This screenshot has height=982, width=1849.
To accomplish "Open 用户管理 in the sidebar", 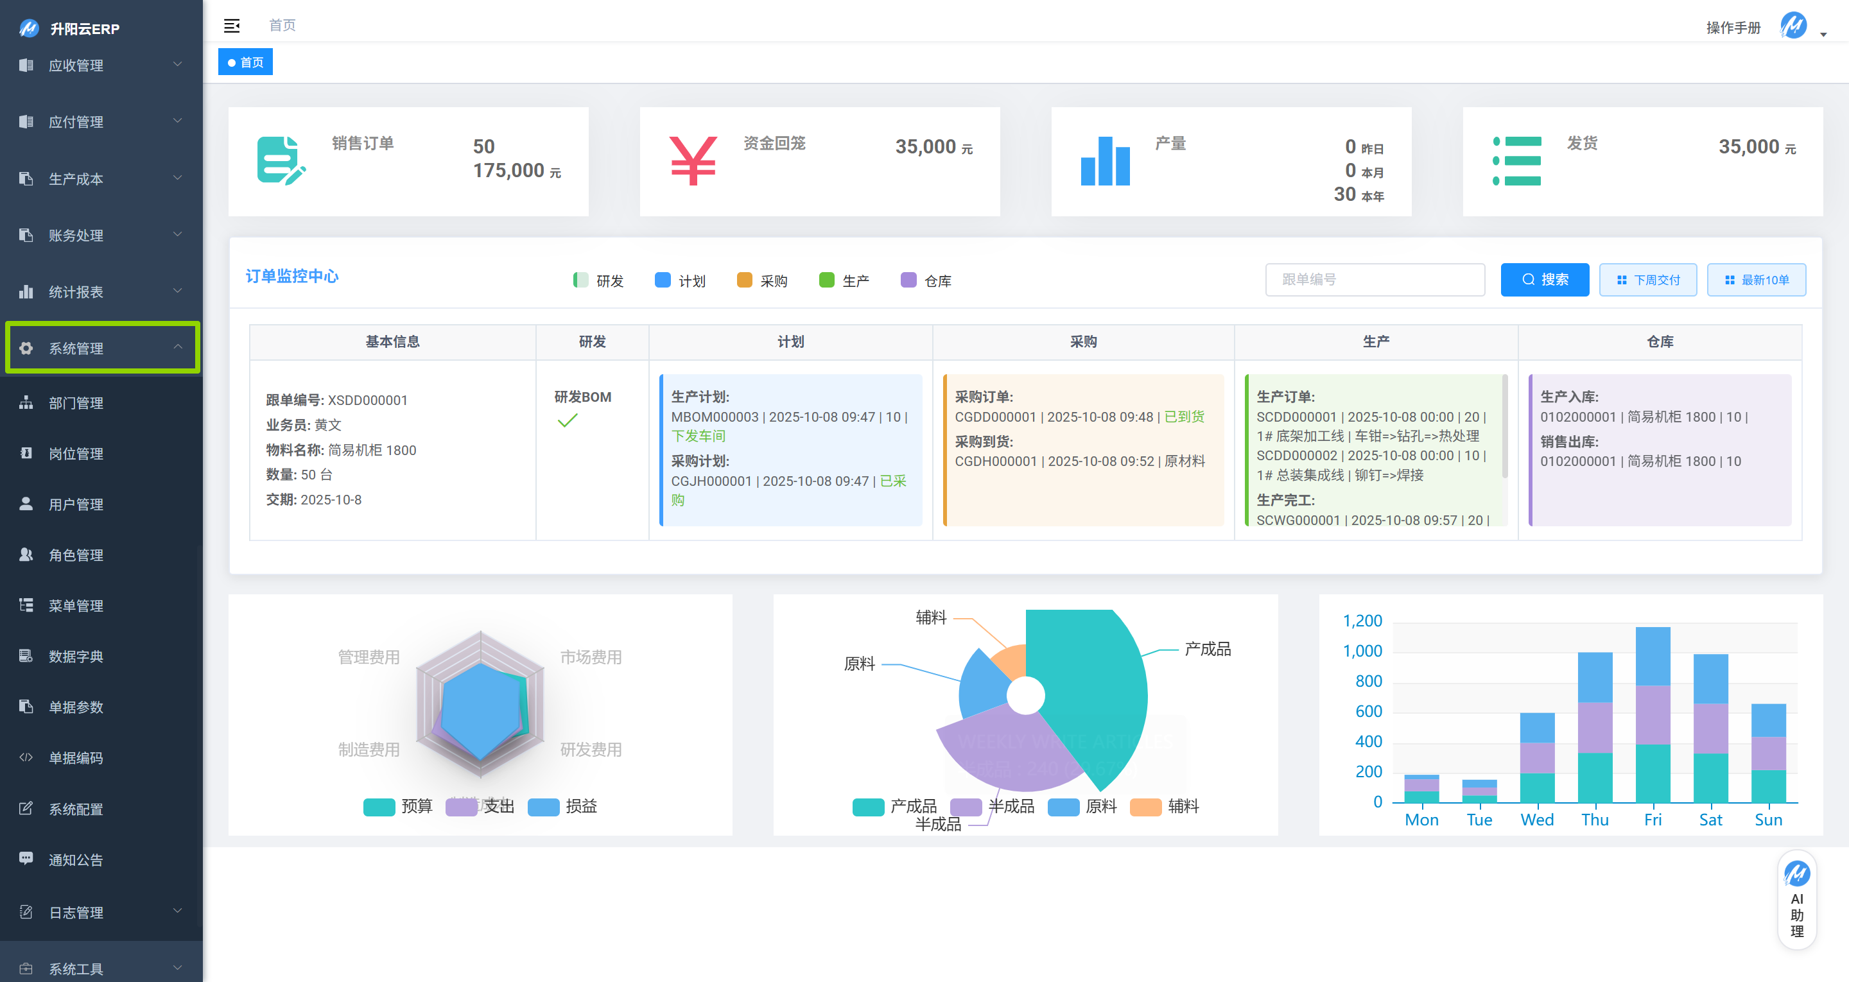I will coord(76,504).
